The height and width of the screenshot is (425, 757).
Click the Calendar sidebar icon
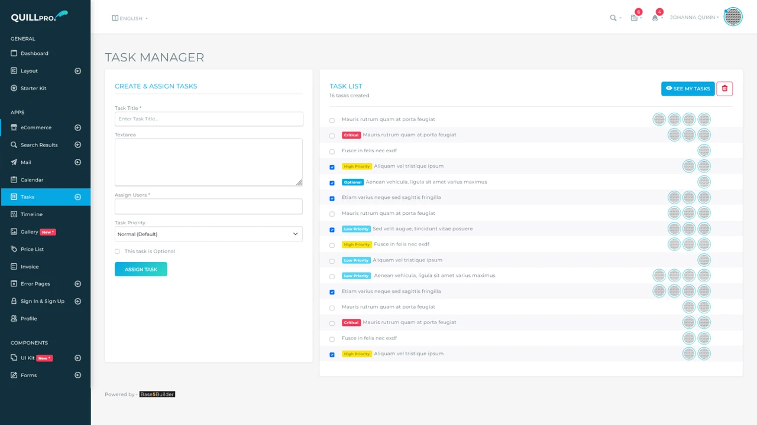tap(14, 179)
